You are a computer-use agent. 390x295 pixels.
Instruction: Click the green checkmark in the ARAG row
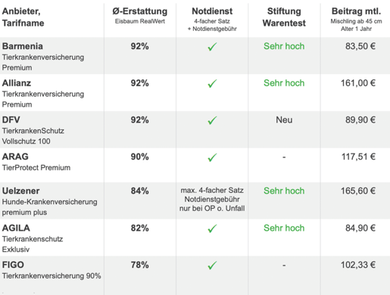tap(212, 157)
